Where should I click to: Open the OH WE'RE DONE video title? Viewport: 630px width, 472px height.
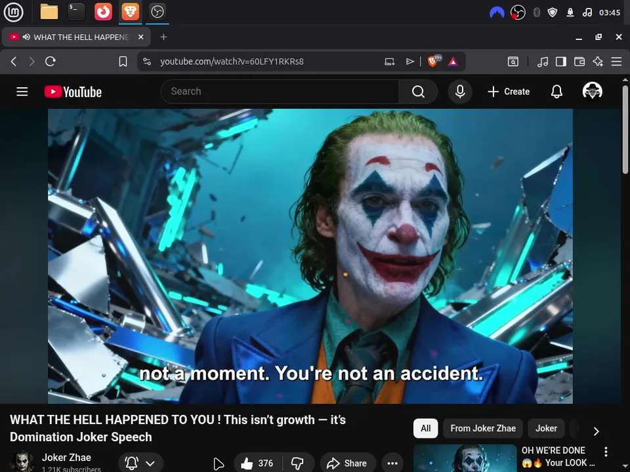coord(558,456)
